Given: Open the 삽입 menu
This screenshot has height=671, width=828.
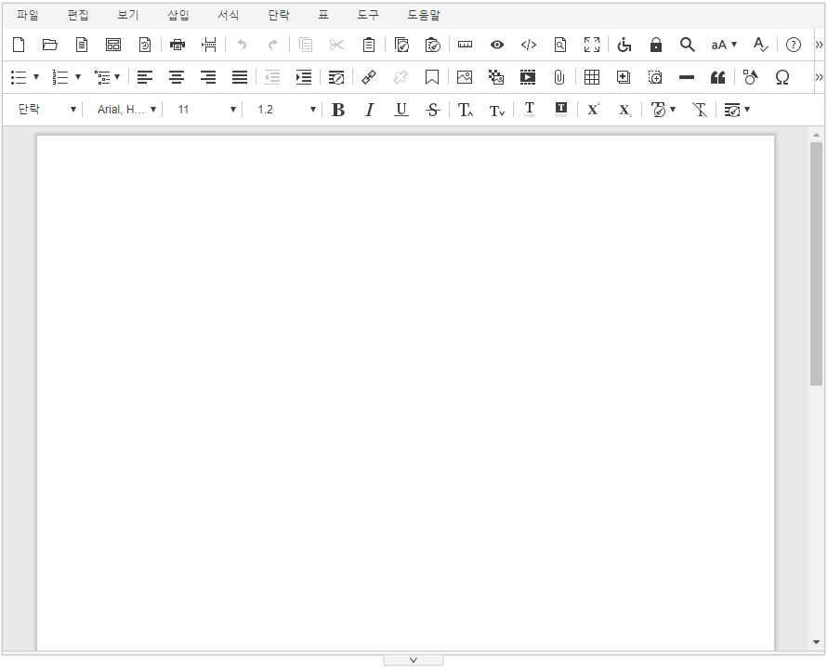Looking at the screenshot, I should (x=178, y=15).
